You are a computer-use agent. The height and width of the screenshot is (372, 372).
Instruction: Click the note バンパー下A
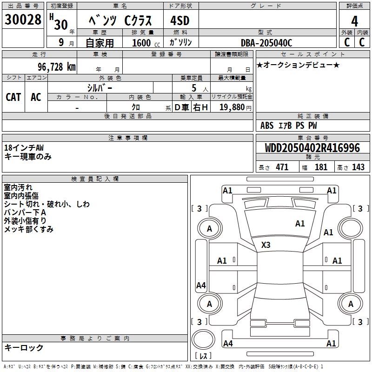(25, 213)
